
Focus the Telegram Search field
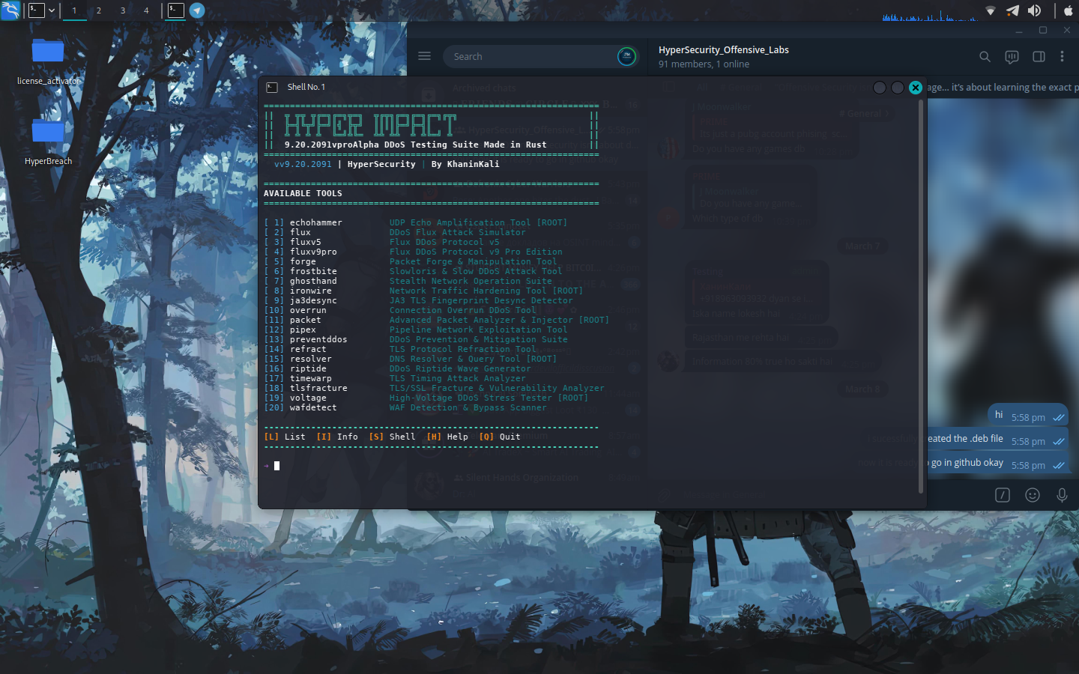528,56
